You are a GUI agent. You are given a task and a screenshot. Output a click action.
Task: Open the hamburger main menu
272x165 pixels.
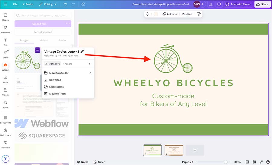(5, 4)
